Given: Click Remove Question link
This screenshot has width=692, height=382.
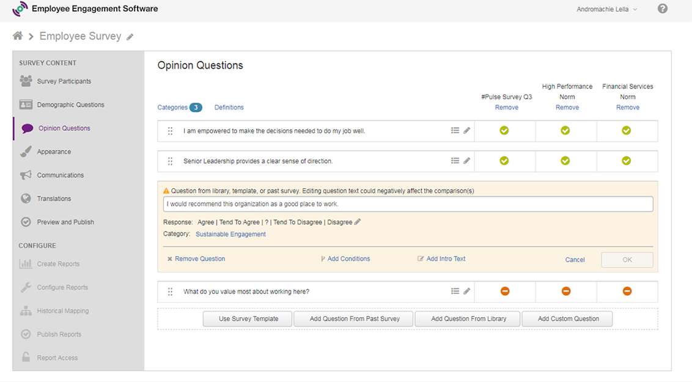Looking at the screenshot, I should coord(199,259).
